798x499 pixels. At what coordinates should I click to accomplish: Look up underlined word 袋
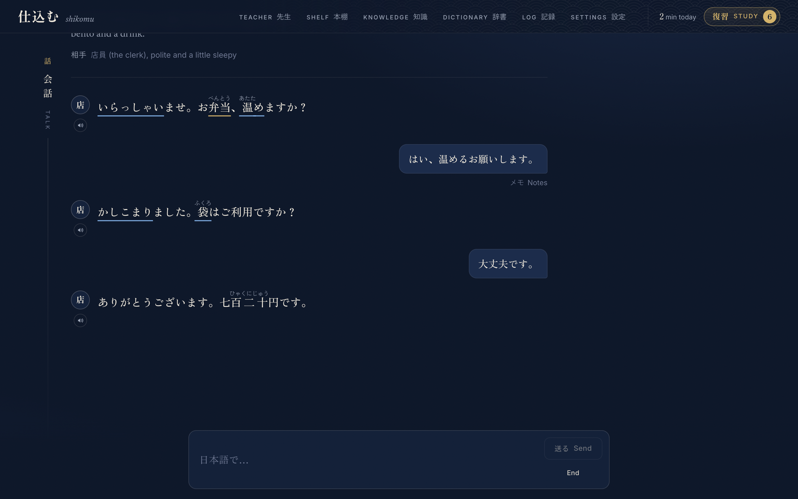point(203,212)
